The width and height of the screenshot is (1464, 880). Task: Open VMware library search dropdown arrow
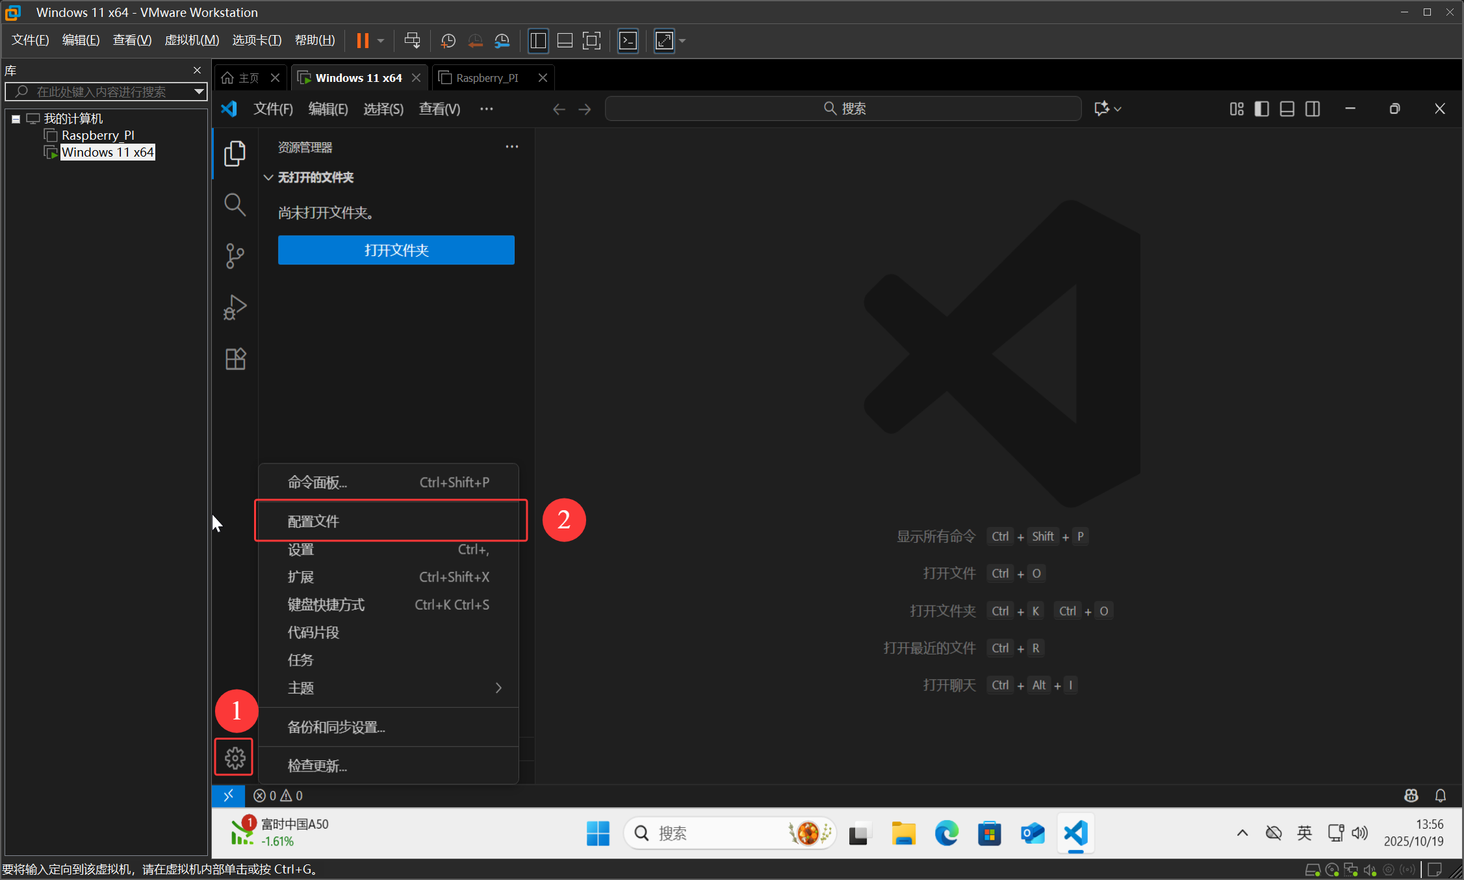point(199,92)
